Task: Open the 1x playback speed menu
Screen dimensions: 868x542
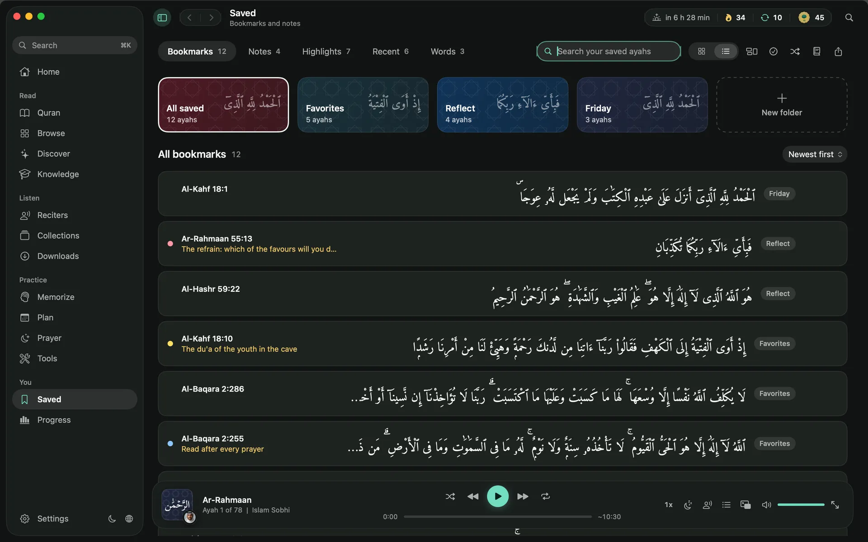Action: tap(669, 505)
